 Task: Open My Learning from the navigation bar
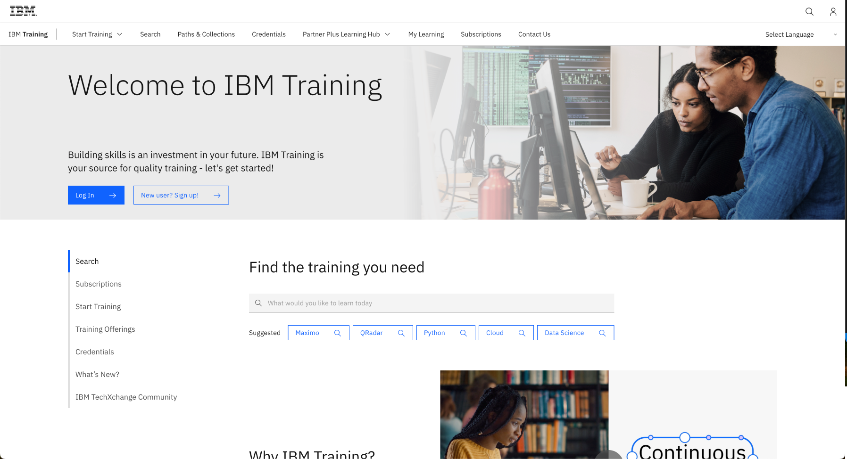426,34
